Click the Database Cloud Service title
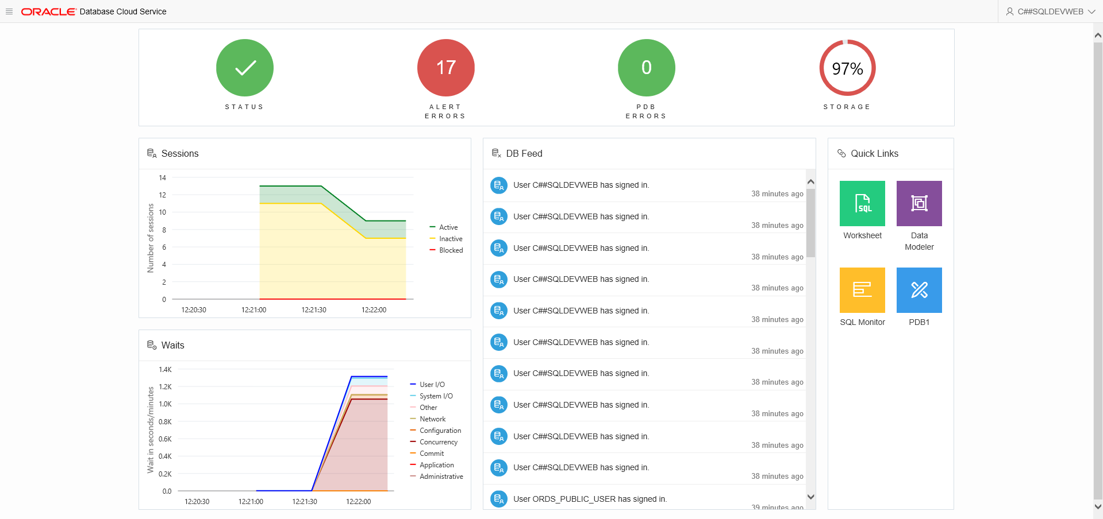 123,11
